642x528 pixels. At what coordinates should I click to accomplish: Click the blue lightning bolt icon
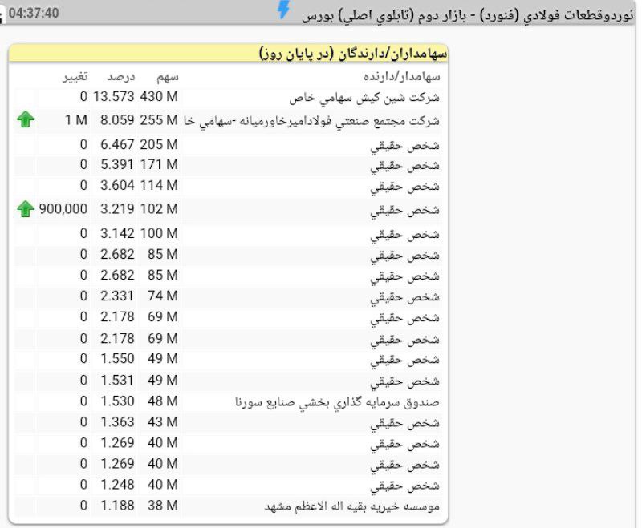tap(283, 10)
